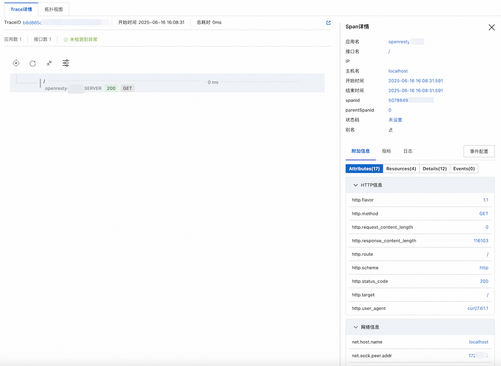Click the locate/center target icon
The width and height of the screenshot is (501, 366).
point(16,63)
